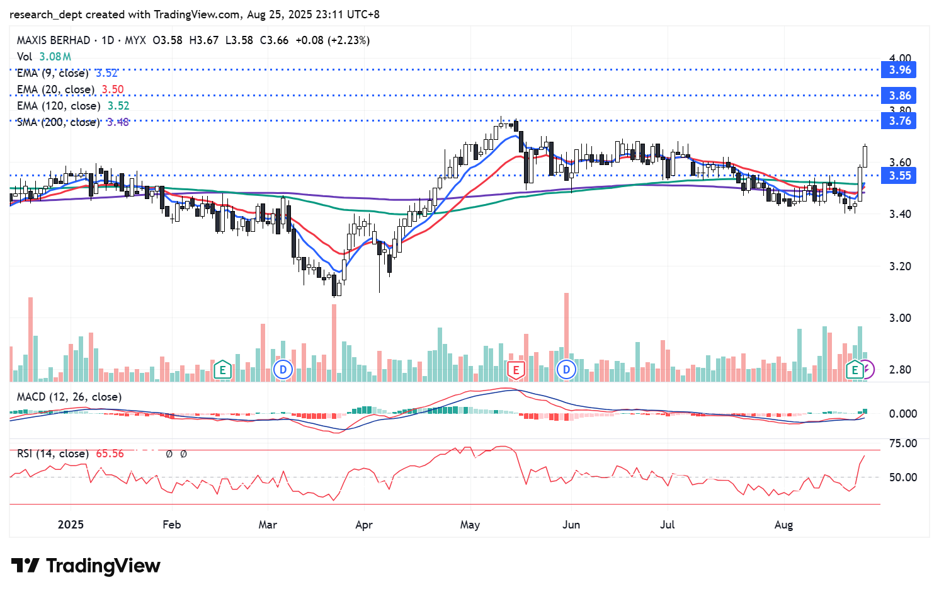Open the red earnings E marker in May
Viewport: 939px width, 594px height.
click(x=516, y=370)
